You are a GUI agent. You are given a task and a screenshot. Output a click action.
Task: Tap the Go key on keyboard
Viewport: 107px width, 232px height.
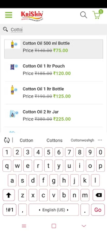click(98, 210)
